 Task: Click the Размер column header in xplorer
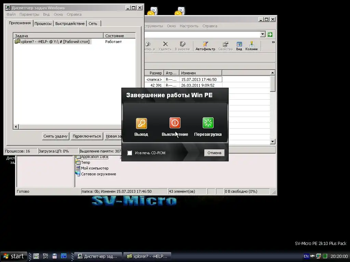[154, 73]
